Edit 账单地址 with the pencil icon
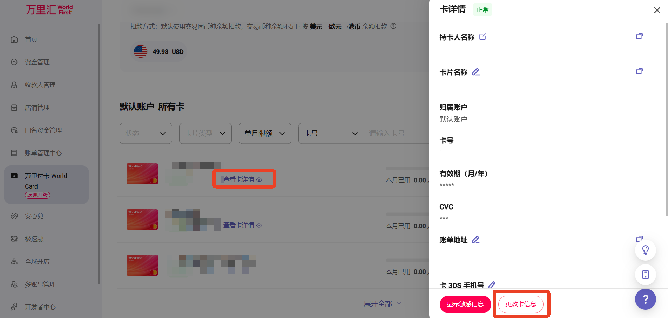The height and width of the screenshot is (318, 668). pyautogui.click(x=475, y=240)
